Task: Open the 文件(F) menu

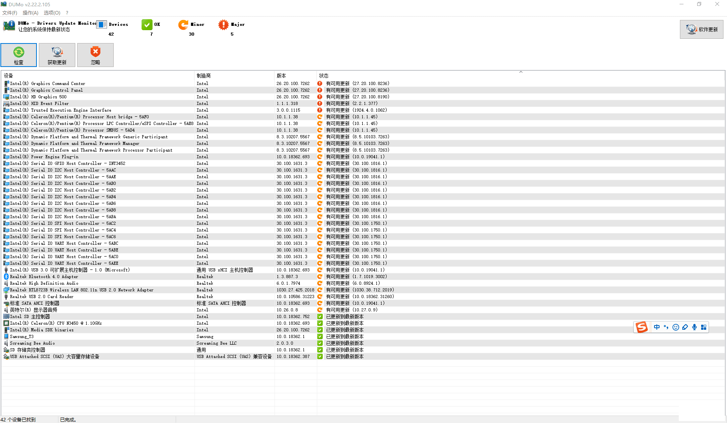Action: click(x=10, y=13)
